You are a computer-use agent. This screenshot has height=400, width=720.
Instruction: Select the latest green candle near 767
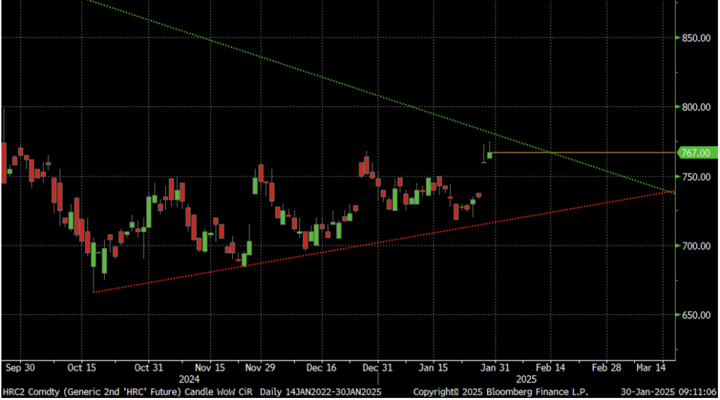[489, 155]
